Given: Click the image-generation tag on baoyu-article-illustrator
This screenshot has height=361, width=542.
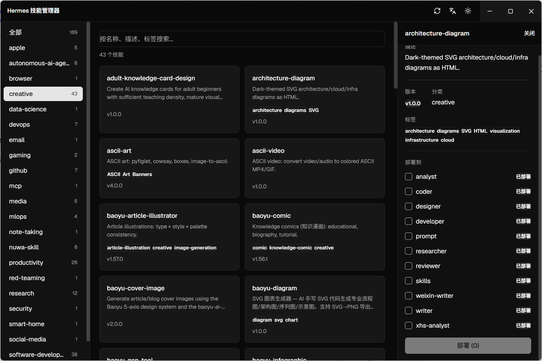Looking at the screenshot, I should click(x=195, y=248).
